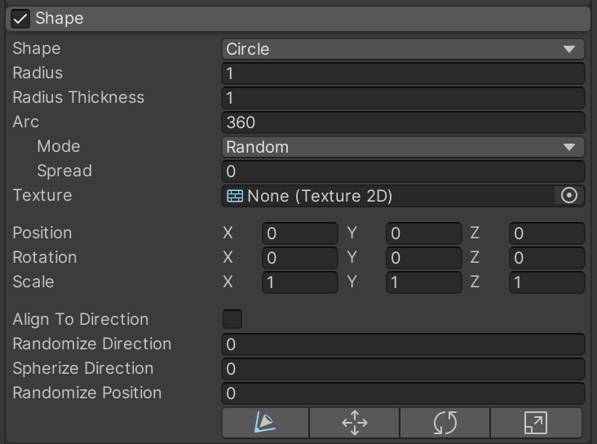
Task: Click the Rotation Y input field
Action: pos(423,258)
